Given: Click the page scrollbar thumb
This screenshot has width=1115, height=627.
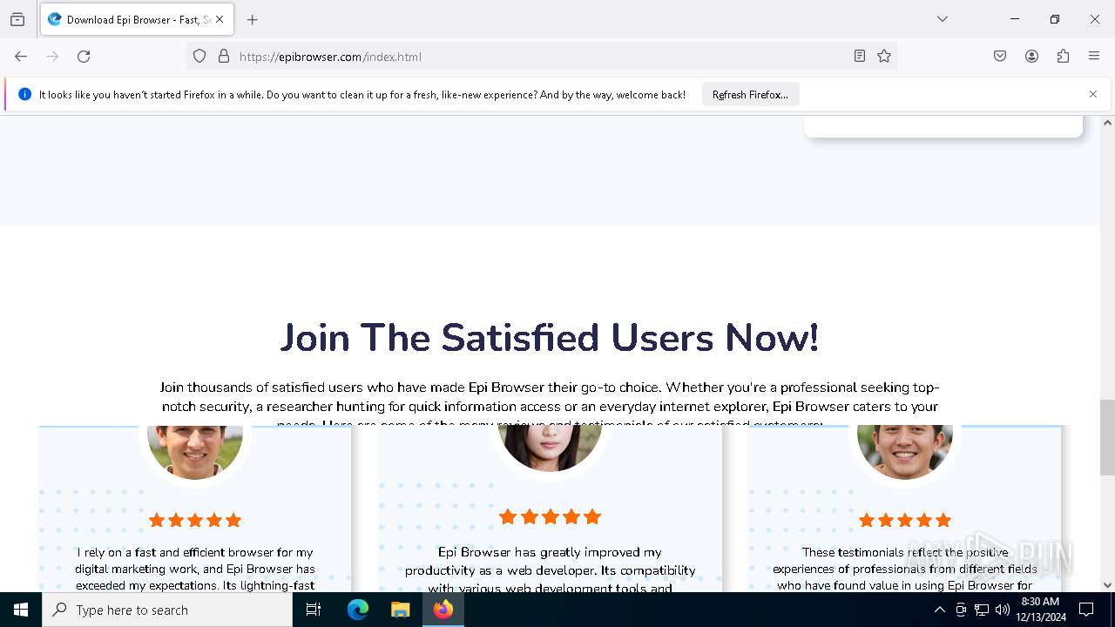Looking at the screenshot, I should [x=1107, y=437].
